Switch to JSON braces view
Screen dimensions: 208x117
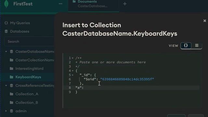pyautogui.click(x=186, y=45)
